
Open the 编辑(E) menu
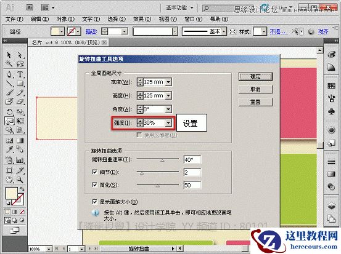pyautogui.click(x=39, y=19)
